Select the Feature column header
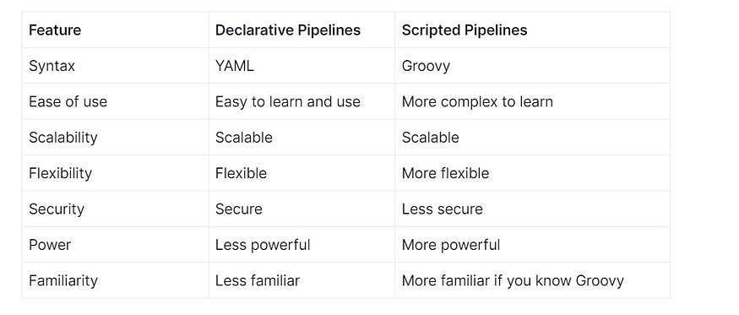This screenshot has height=315, width=739. [x=55, y=30]
